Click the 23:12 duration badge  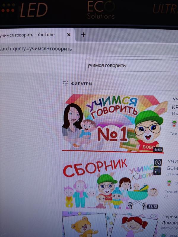click(x=152, y=206)
